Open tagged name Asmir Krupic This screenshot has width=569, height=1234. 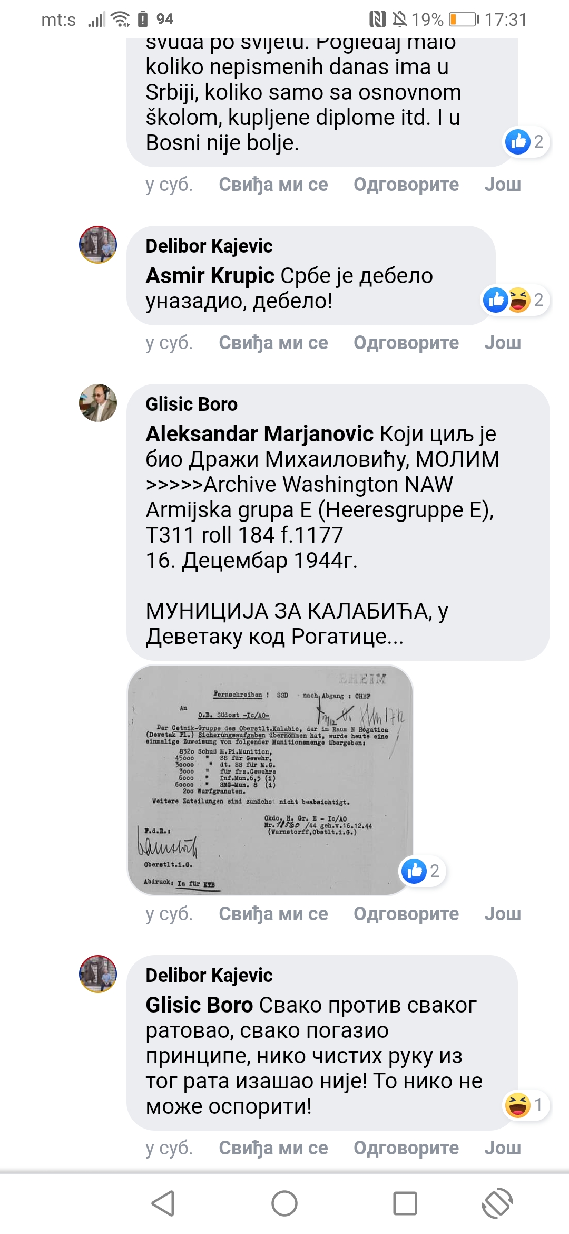210,275
